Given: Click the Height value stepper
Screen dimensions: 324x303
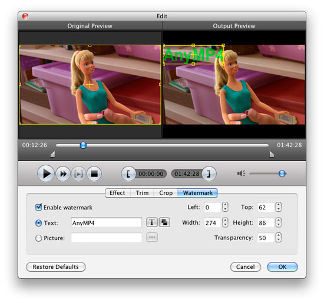Looking at the screenshot, I should pyautogui.click(x=278, y=222).
